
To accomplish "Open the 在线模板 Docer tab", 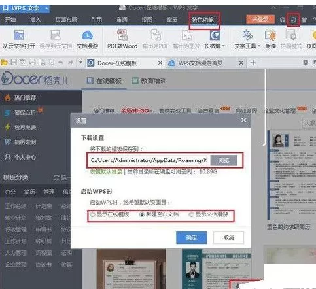I will pyautogui.click(x=104, y=81).
